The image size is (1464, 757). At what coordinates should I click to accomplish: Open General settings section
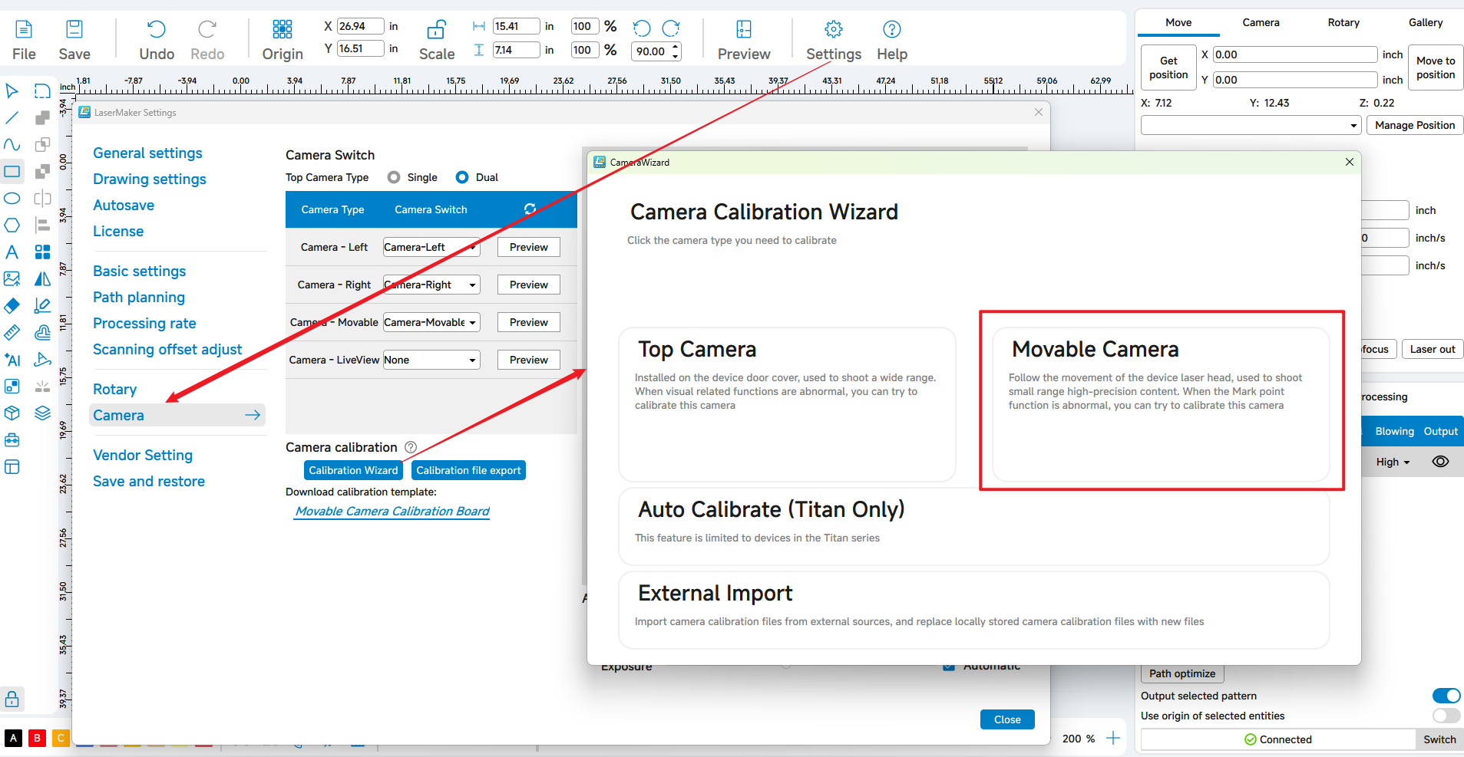(147, 153)
